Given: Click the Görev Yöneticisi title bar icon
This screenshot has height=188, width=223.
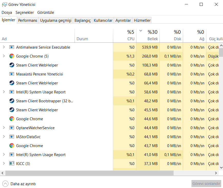Looking at the screenshot, I should click(4, 5).
